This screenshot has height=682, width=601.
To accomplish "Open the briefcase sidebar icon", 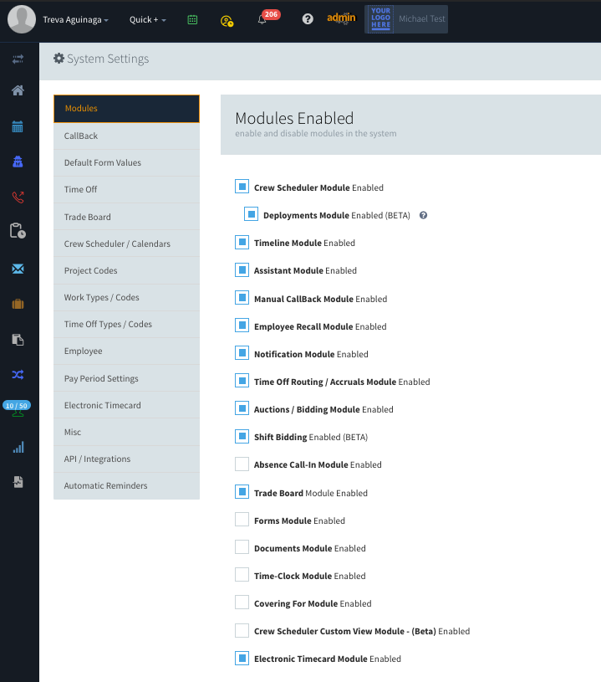I will (18, 304).
